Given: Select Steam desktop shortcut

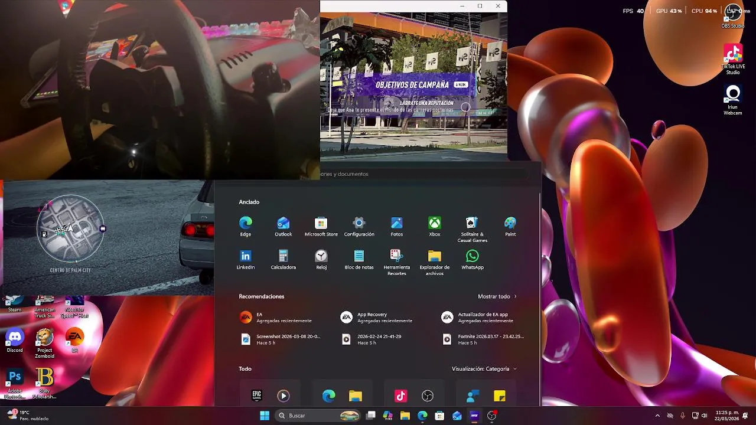Looking at the screenshot, I should pos(15,304).
